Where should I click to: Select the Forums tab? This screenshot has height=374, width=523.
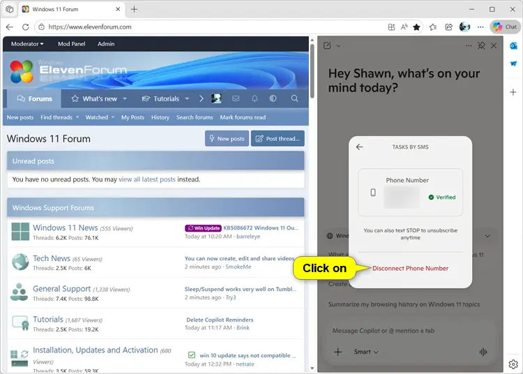(x=34, y=99)
